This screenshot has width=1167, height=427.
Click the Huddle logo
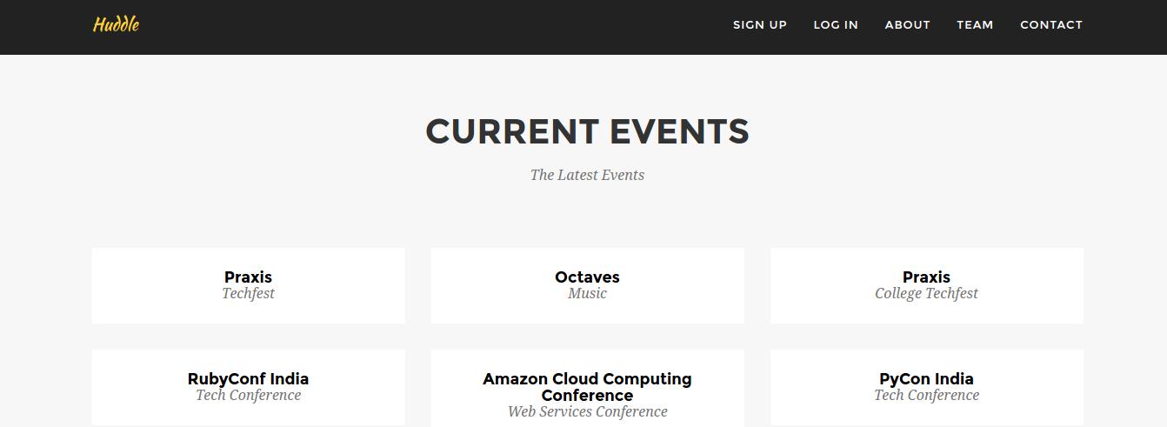(116, 24)
